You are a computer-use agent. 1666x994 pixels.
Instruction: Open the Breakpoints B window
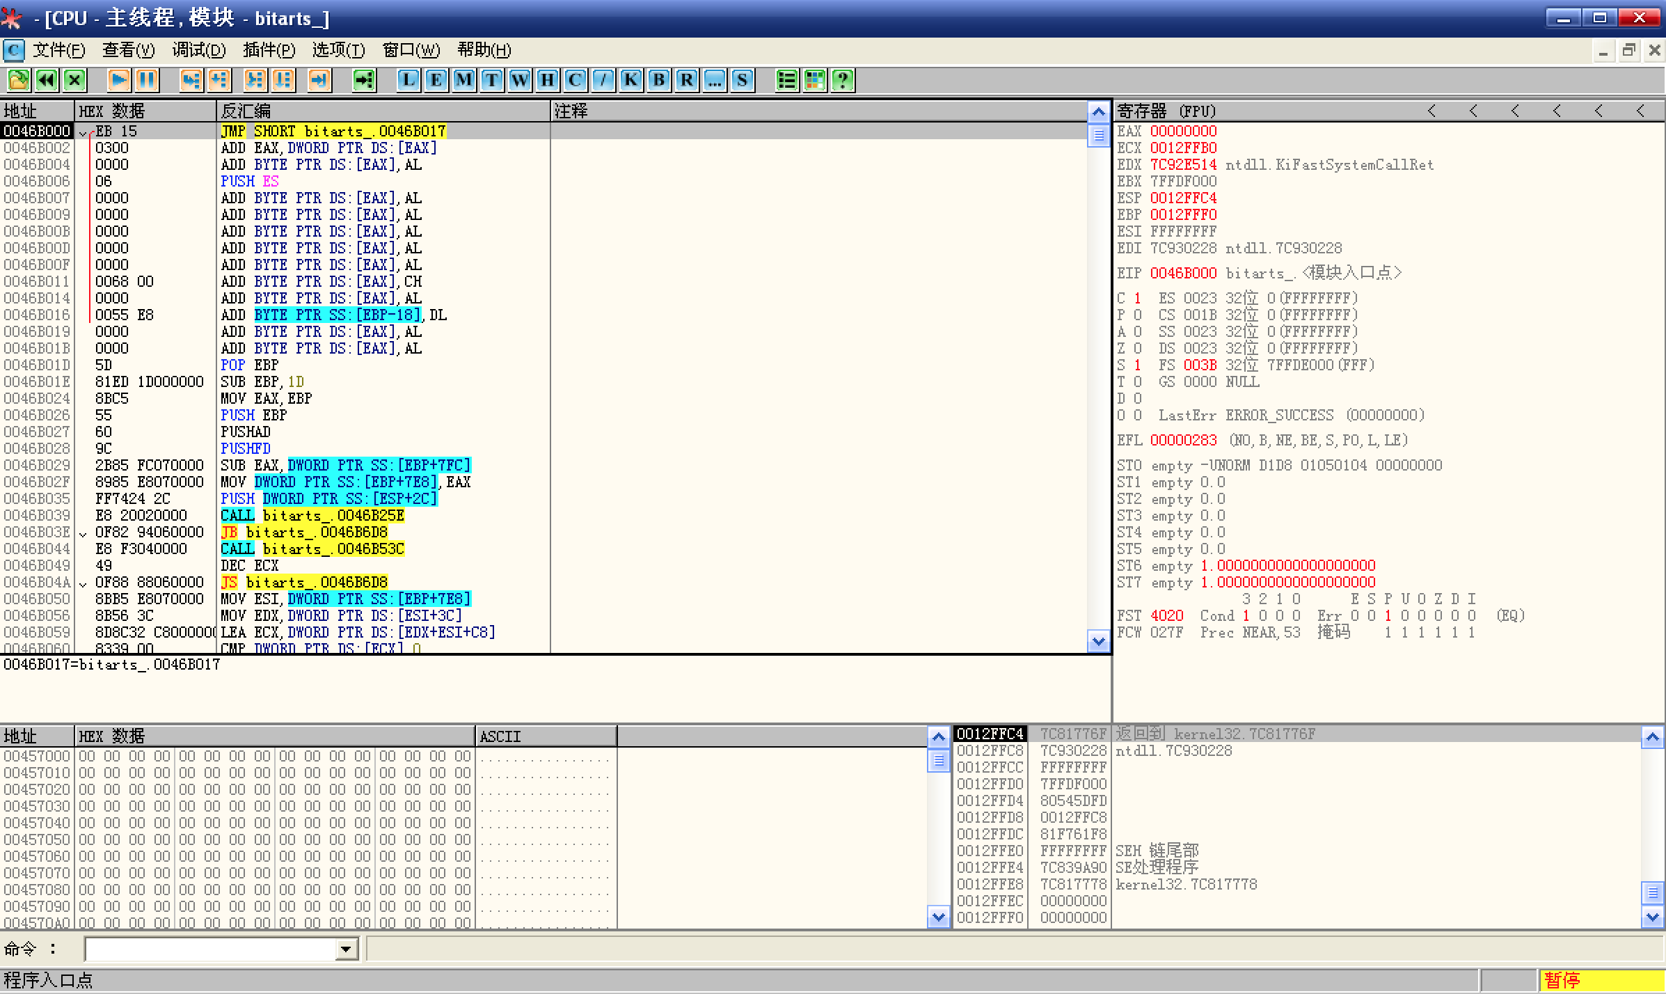(x=659, y=80)
